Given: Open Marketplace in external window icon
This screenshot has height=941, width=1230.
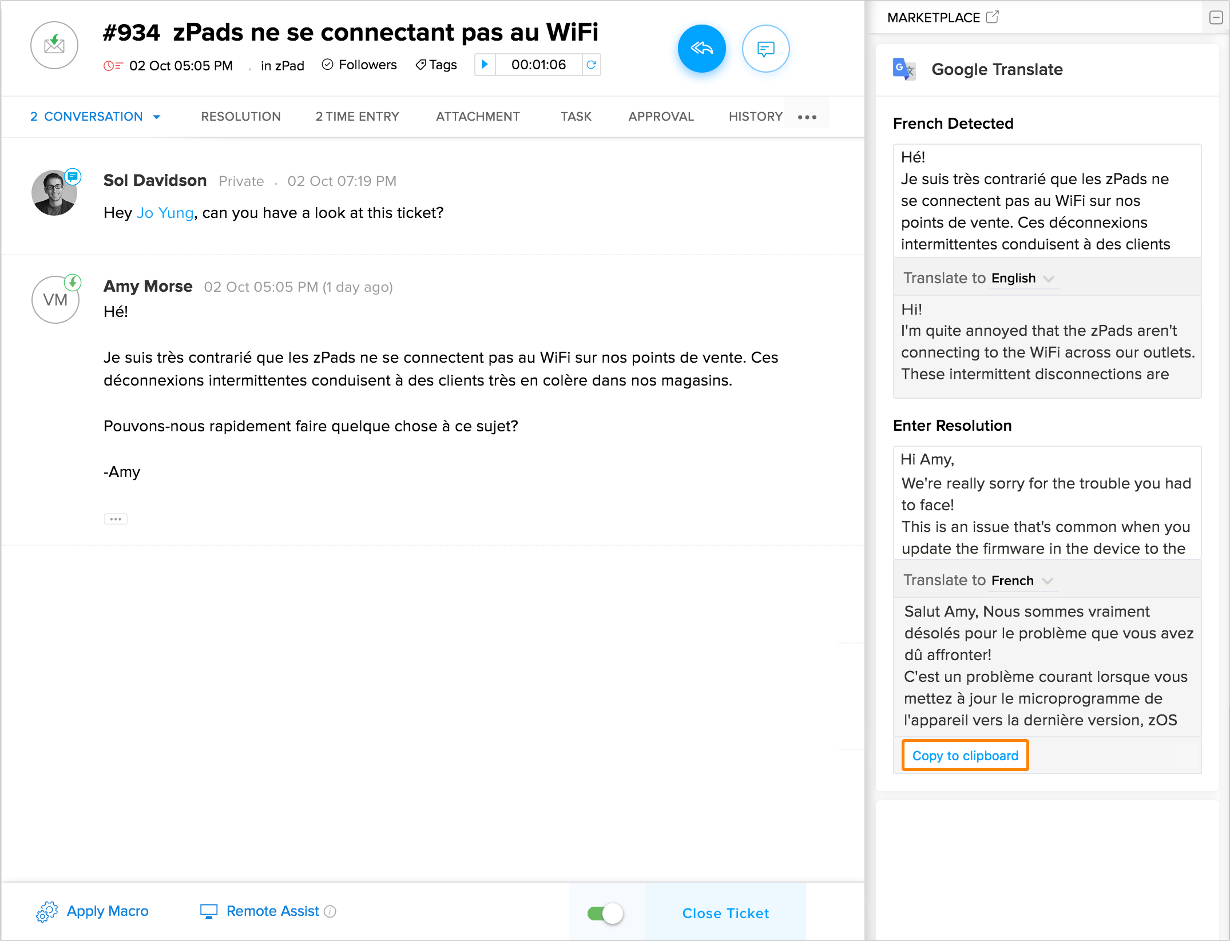Looking at the screenshot, I should click(x=993, y=17).
